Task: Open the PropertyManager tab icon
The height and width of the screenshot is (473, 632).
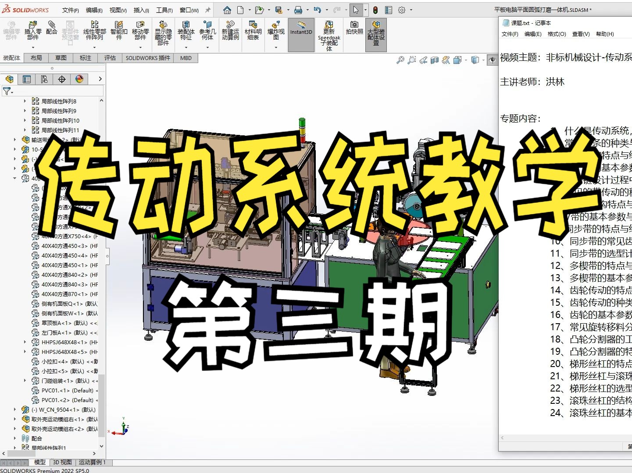Action: point(27,79)
